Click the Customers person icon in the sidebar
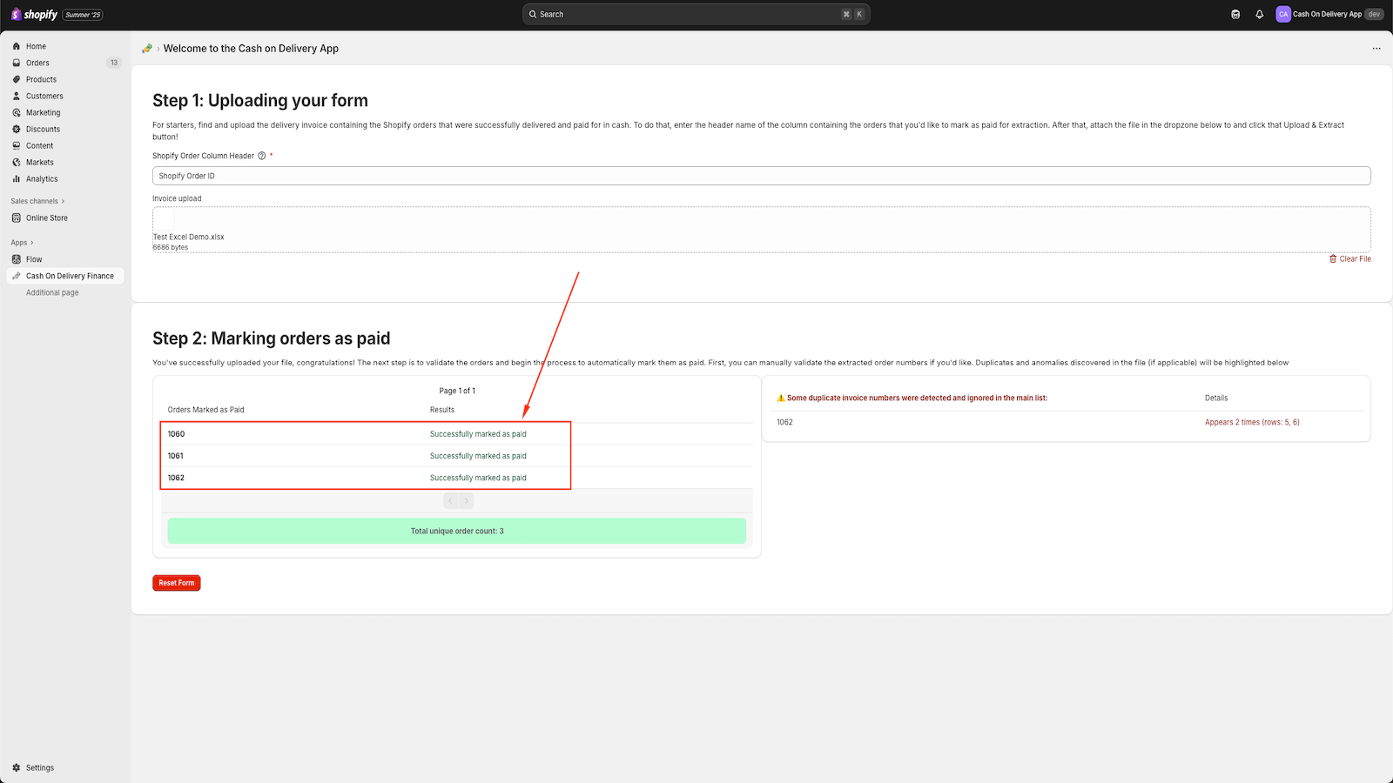This screenshot has height=783, width=1393. (x=17, y=96)
